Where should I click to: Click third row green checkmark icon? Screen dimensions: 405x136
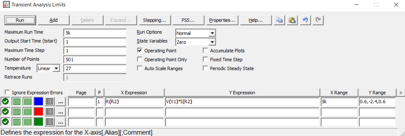[5, 121]
